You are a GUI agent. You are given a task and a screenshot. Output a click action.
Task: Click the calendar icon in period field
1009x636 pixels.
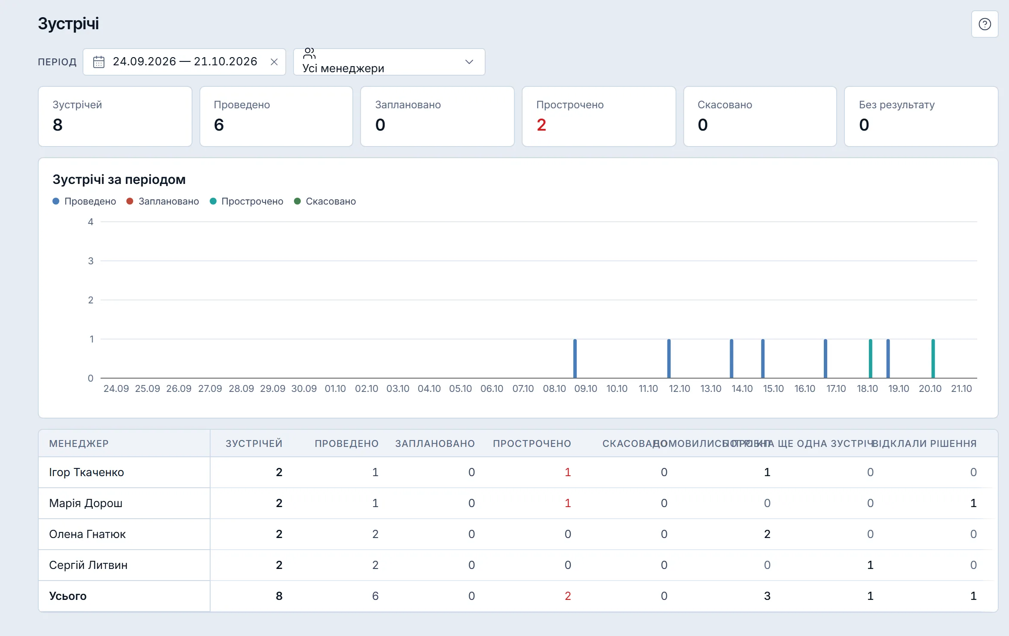(x=99, y=62)
